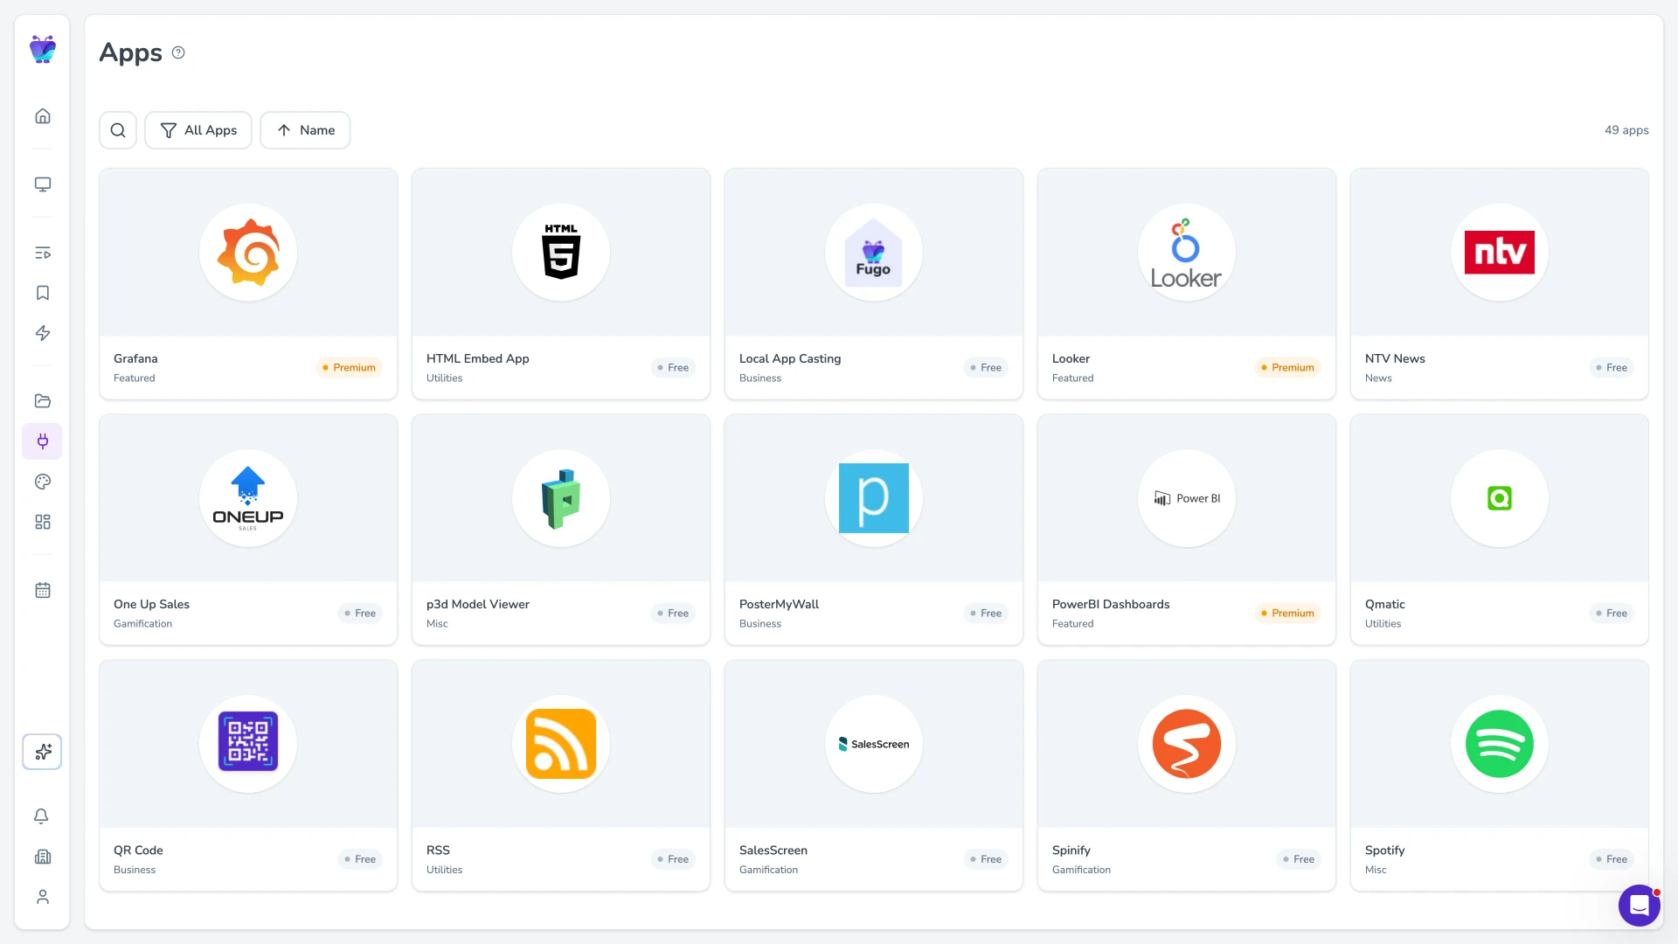Click the PosterMyWall title
1678x944 pixels.
(779, 604)
